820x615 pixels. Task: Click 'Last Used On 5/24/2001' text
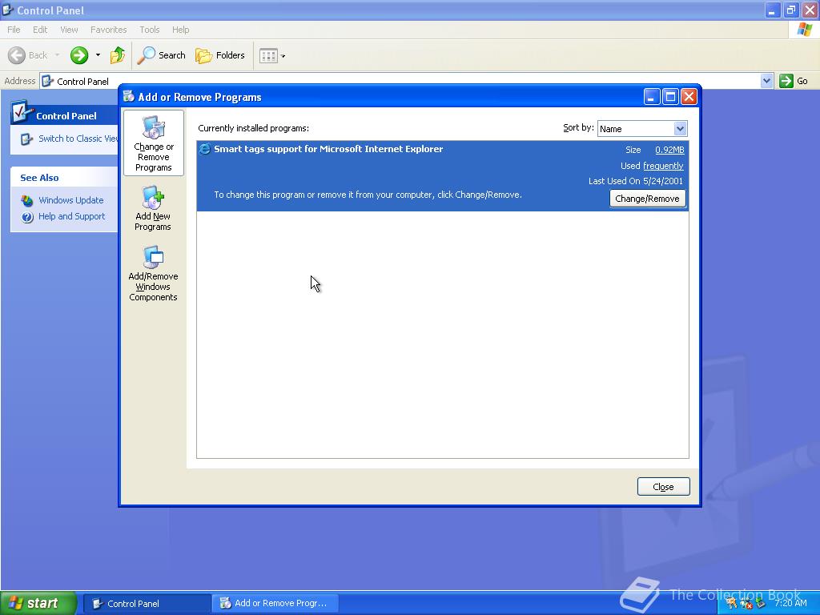[x=635, y=181]
